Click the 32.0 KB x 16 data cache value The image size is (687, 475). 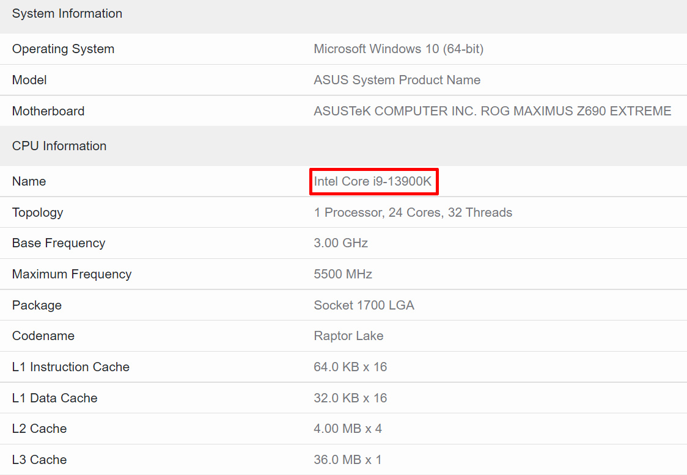point(350,398)
